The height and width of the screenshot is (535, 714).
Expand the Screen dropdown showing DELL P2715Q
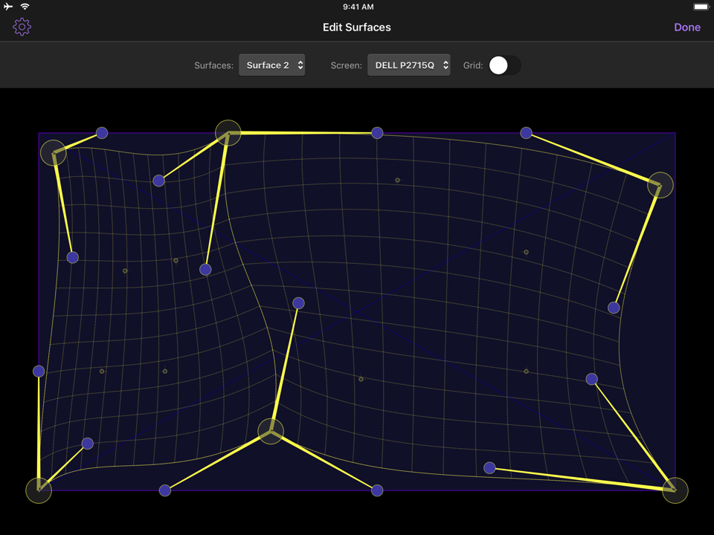point(408,65)
